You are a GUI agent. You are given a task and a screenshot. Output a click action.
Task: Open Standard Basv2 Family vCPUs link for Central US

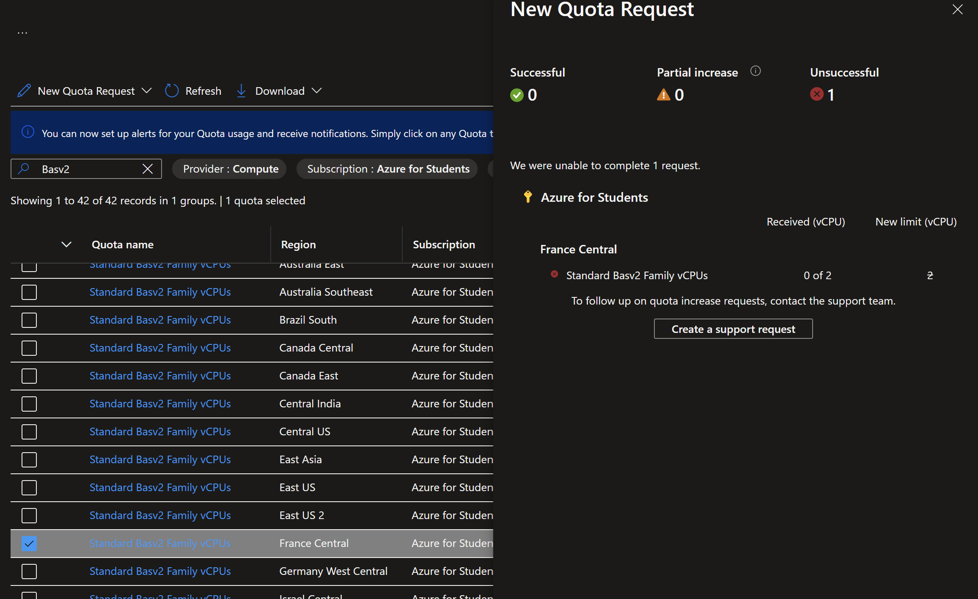160,432
